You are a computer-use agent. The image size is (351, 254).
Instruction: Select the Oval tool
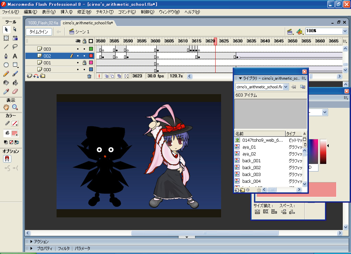6,65
